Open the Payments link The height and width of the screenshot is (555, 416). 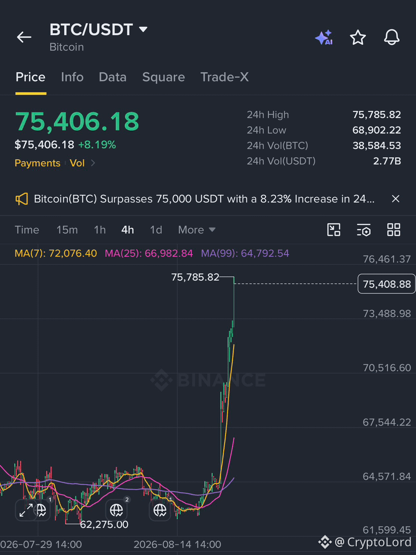click(x=38, y=163)
